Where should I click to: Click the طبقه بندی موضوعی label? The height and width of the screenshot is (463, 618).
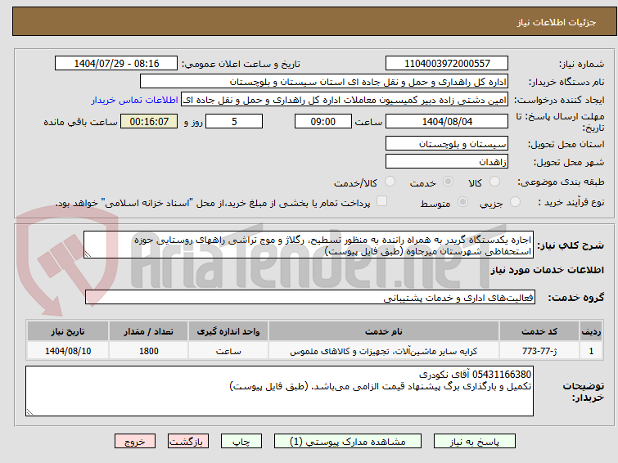[x=561, y=182]
